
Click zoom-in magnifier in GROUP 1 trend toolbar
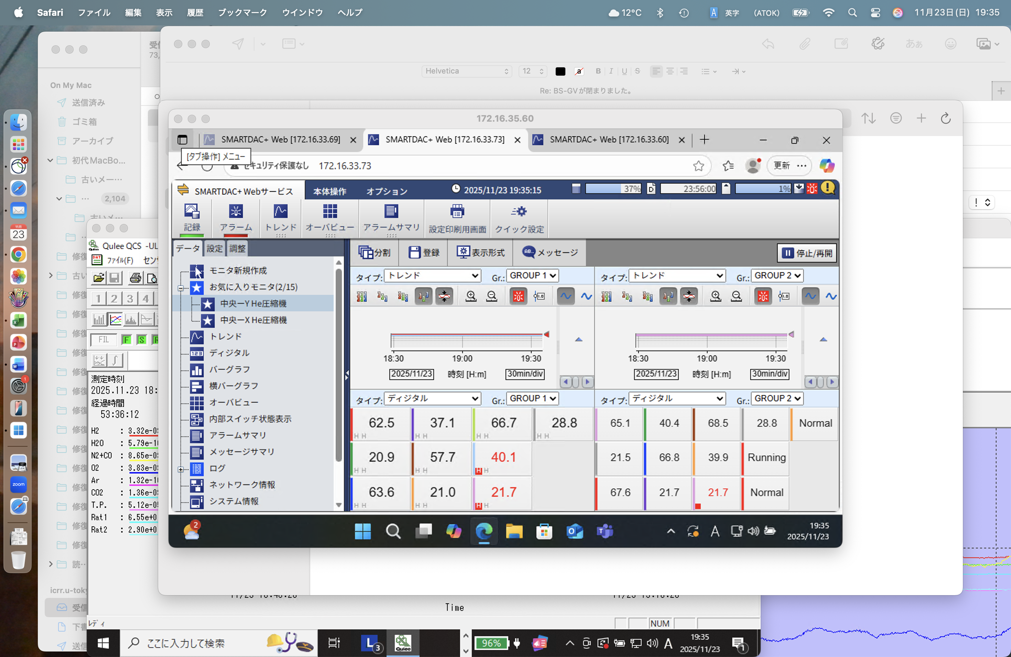(x=471, y=296)
